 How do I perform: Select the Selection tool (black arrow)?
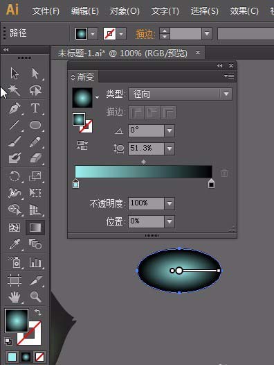[x=15, y=74]
